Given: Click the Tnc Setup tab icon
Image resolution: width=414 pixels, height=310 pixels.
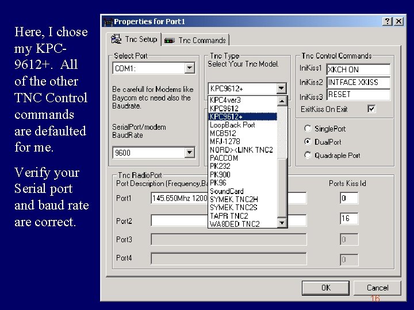Looking at the screenshot, I should pos(116,39).
